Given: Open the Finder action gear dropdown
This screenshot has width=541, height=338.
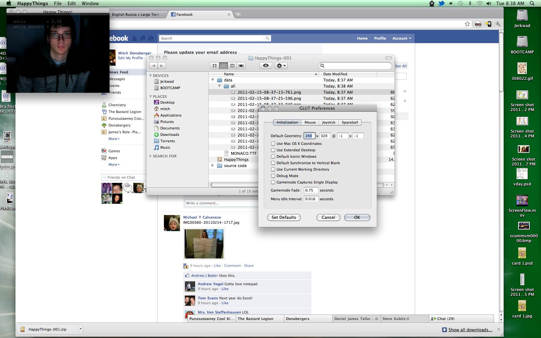Looking at the screenshot, I should 281,66.
